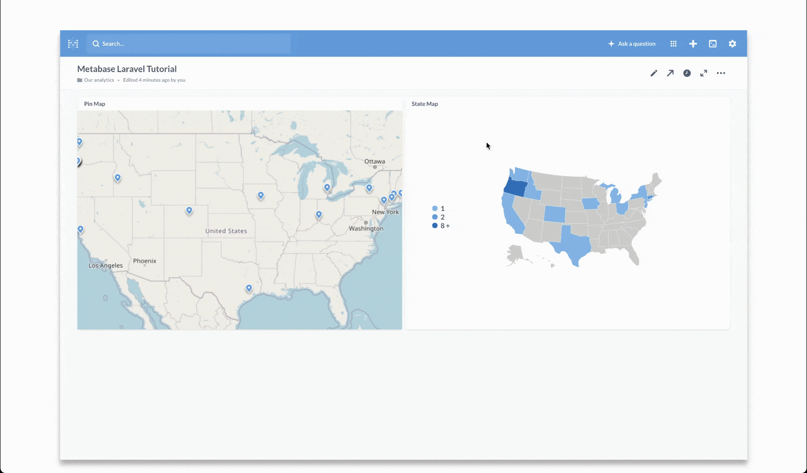Screen dimensions: 807x473
Task: Open the settings gear menu
Action: (732, 44)
